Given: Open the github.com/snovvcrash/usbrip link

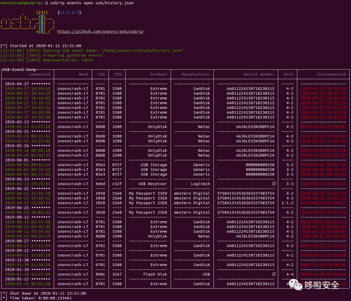Looking at the screenshot, I should pyautogui.click(x=100, y=31).
